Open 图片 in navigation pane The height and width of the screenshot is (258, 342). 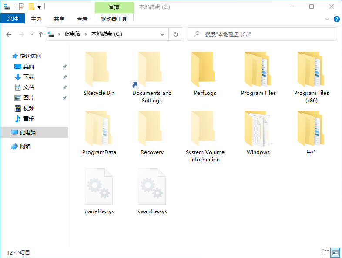[x=29, y=98]
